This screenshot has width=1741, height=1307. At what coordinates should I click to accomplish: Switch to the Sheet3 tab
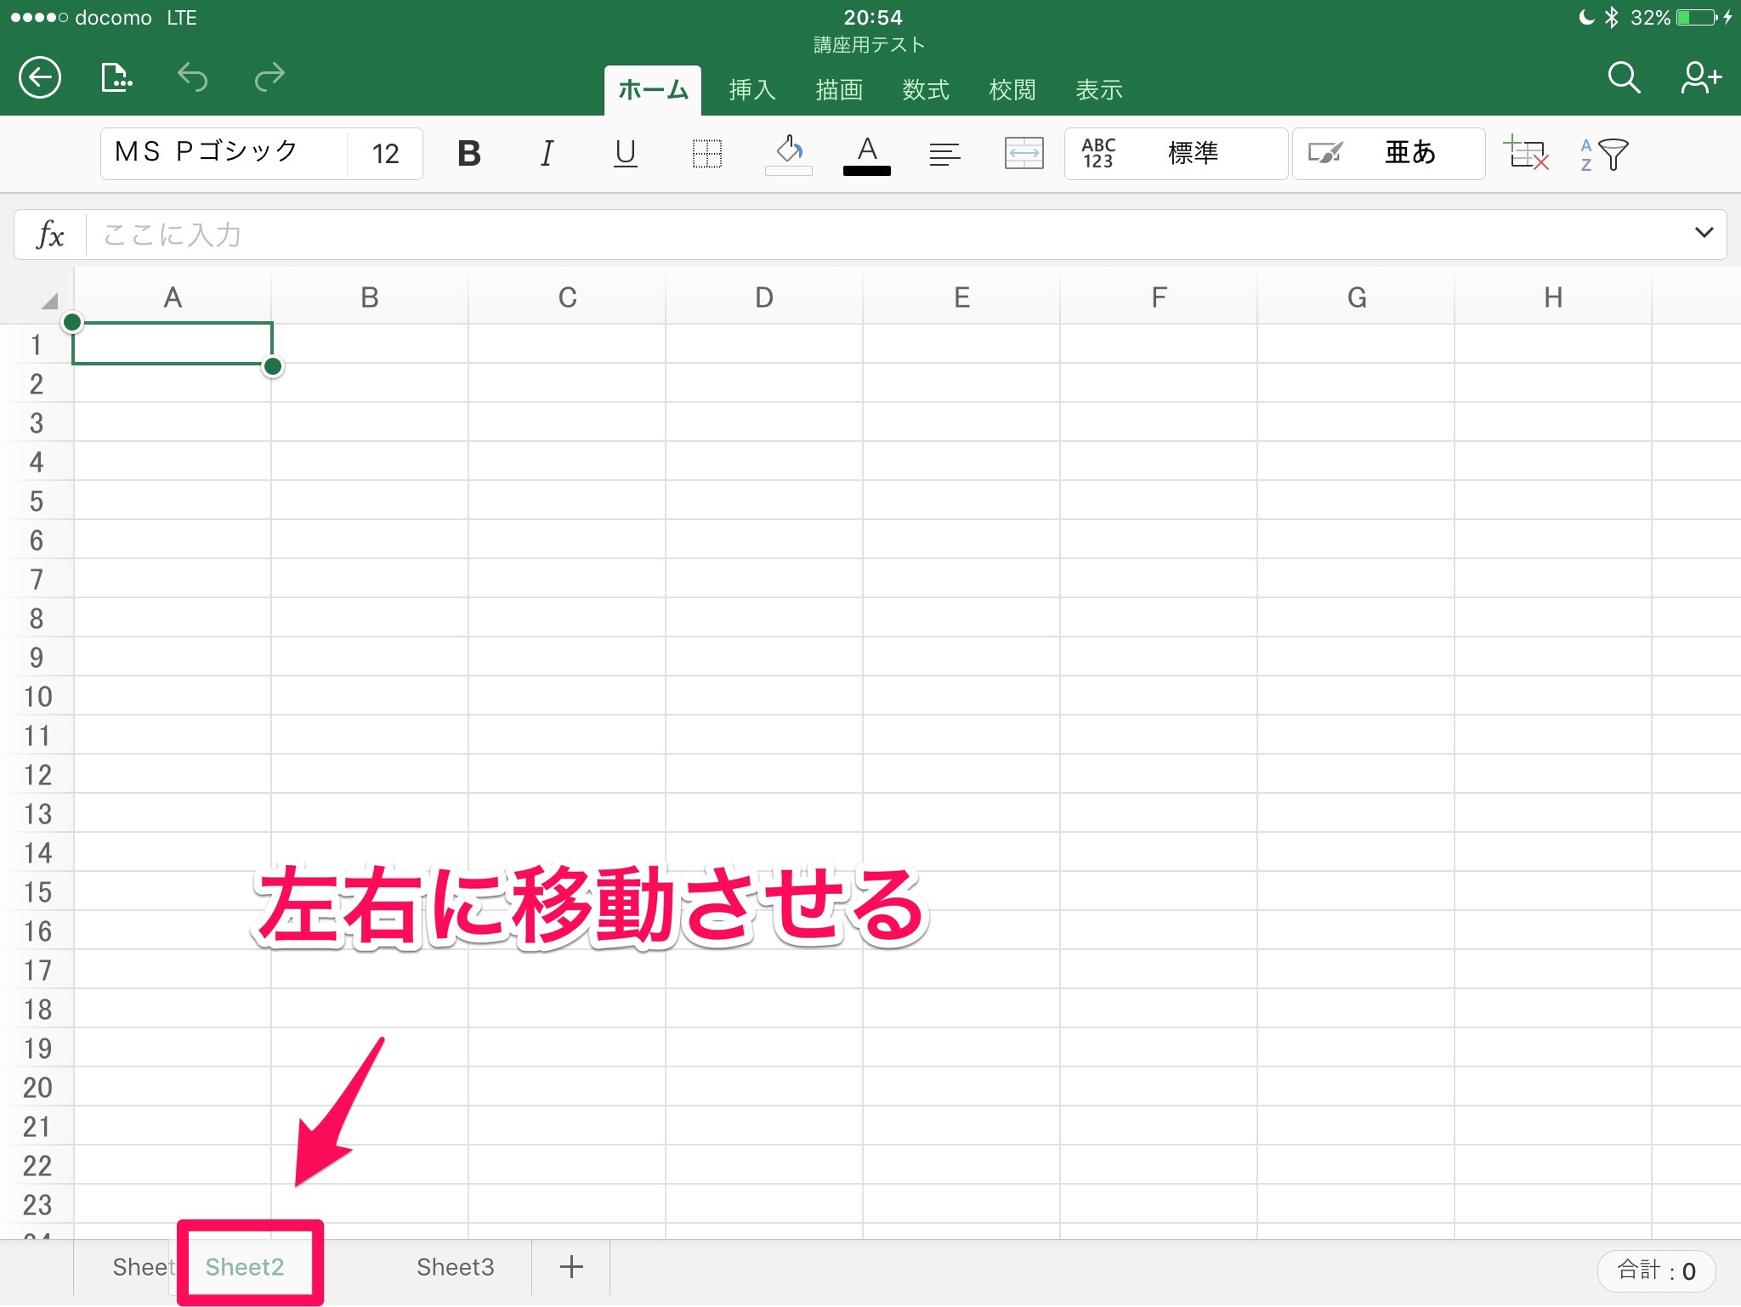click(455, 1267)
